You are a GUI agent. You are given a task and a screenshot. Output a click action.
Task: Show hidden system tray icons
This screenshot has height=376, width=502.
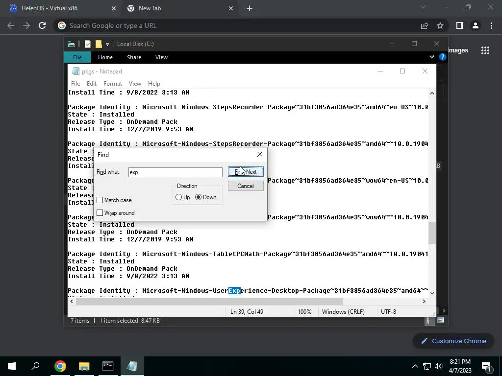pyautogui.click(x=415, y=366)
